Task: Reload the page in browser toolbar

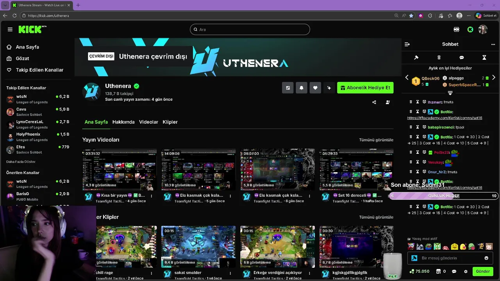Action: click(14, 16)
